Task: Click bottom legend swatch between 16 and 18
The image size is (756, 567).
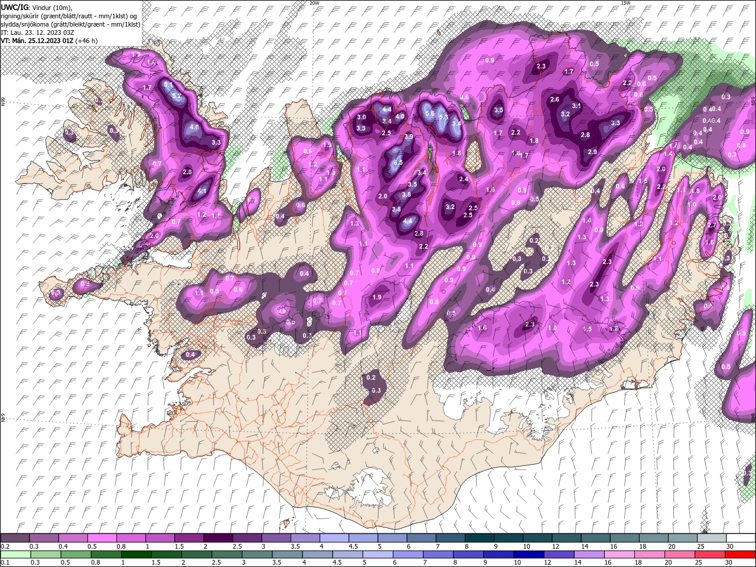Action: click(x=621, y=554)
